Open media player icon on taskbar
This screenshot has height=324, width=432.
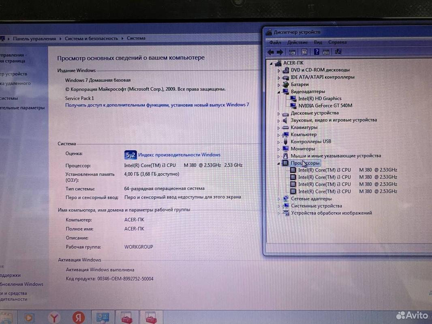[x=29, y=318]
